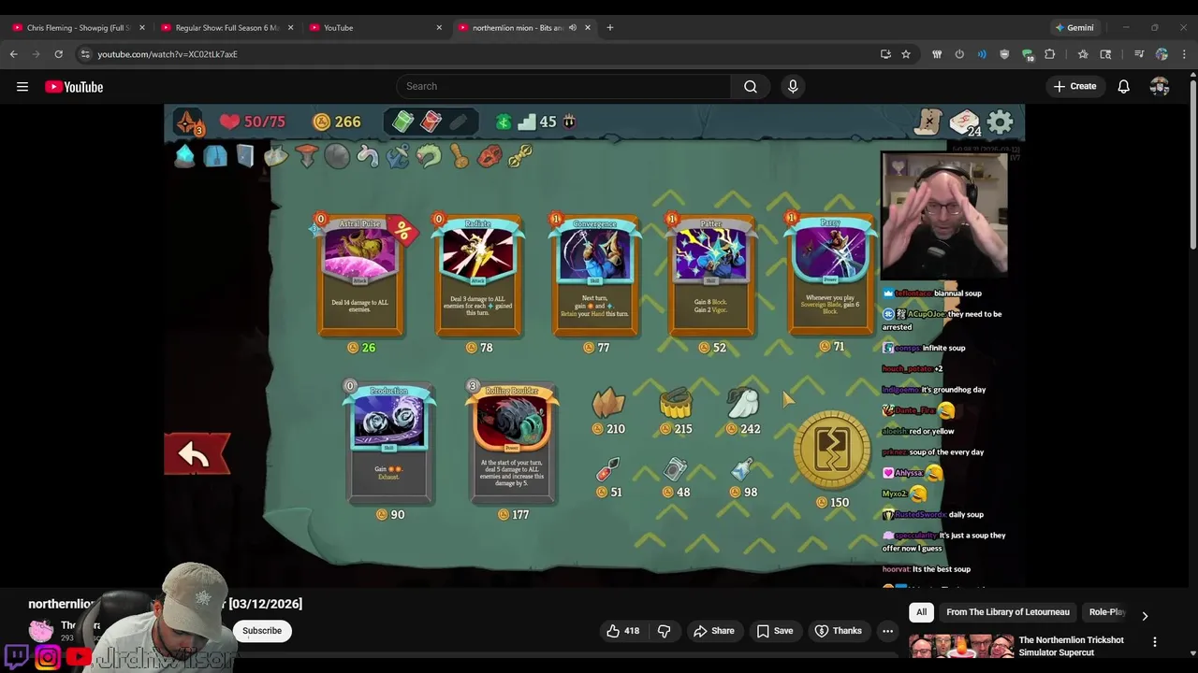Image resolution: width=1198 pixels, height=673 pixels.
Task: Open Chrome media controls icon
Action: 1139,54
